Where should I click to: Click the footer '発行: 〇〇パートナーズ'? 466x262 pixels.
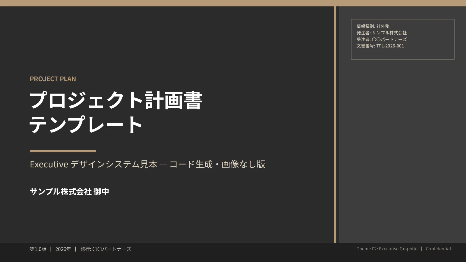[x=105, y=249]
